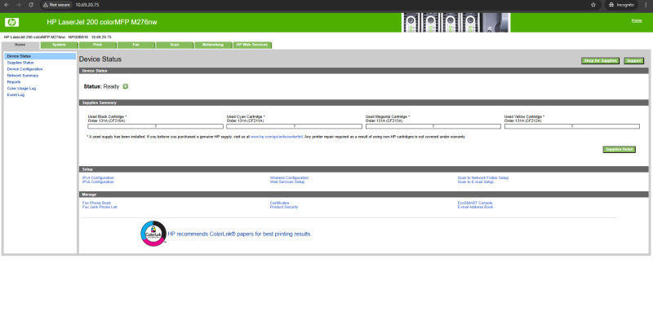Image resolution: width=653 pixels, height=333 pixels.
Task: Click the Home link in the header
Action: (637, 20)
